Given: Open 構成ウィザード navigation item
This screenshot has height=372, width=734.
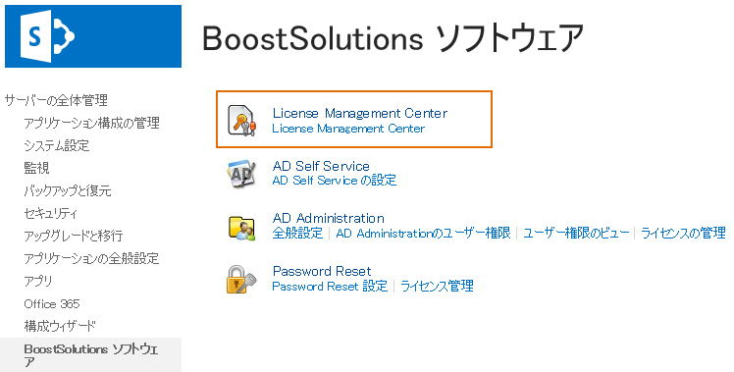Looking at the screenshot, I should coord(60,326).
